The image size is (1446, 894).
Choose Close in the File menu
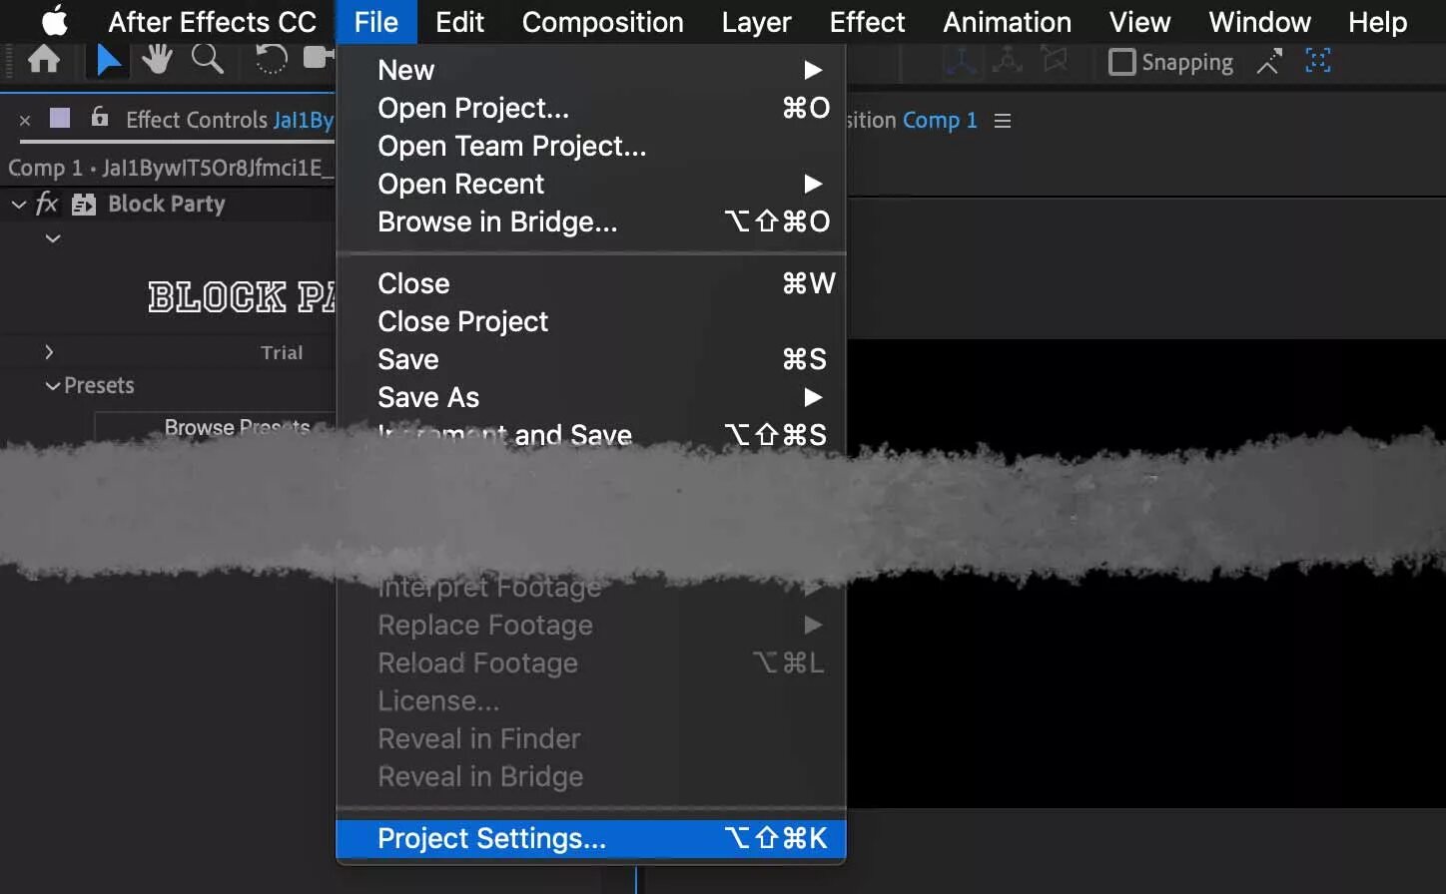coord(591,283)
